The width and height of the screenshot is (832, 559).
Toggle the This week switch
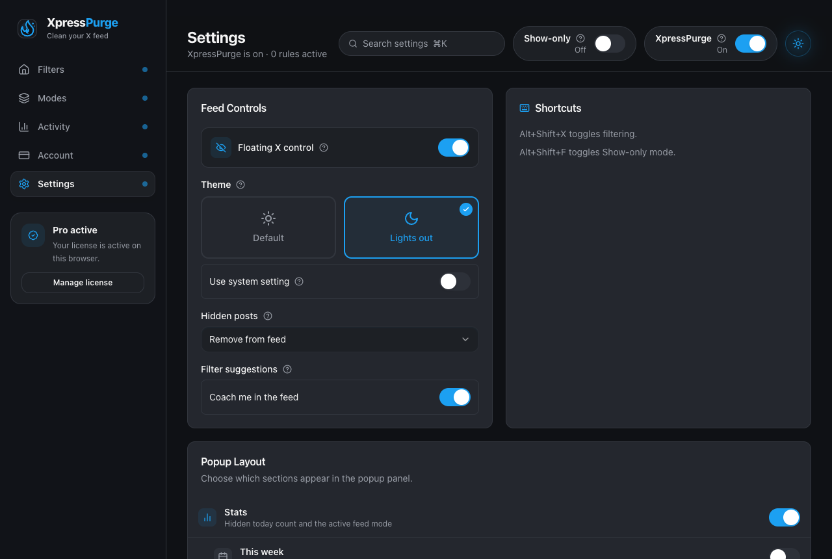point(785,554)
